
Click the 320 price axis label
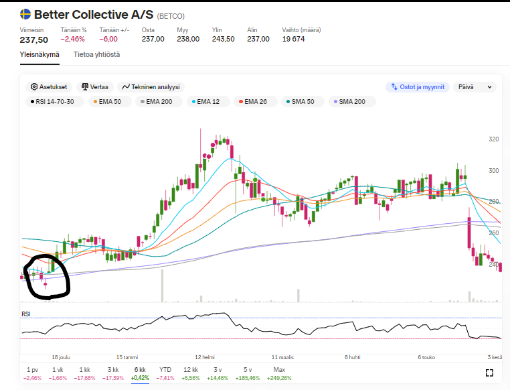[x=494, y=139]
